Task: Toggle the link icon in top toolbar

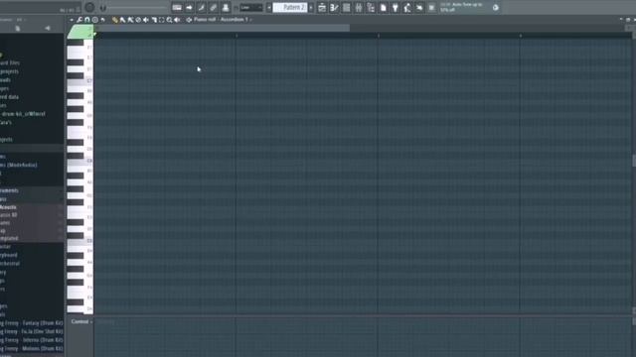Action: tap(213, 7)
